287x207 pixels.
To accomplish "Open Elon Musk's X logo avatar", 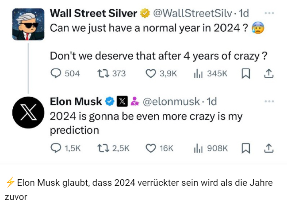I will coord(28,112).
